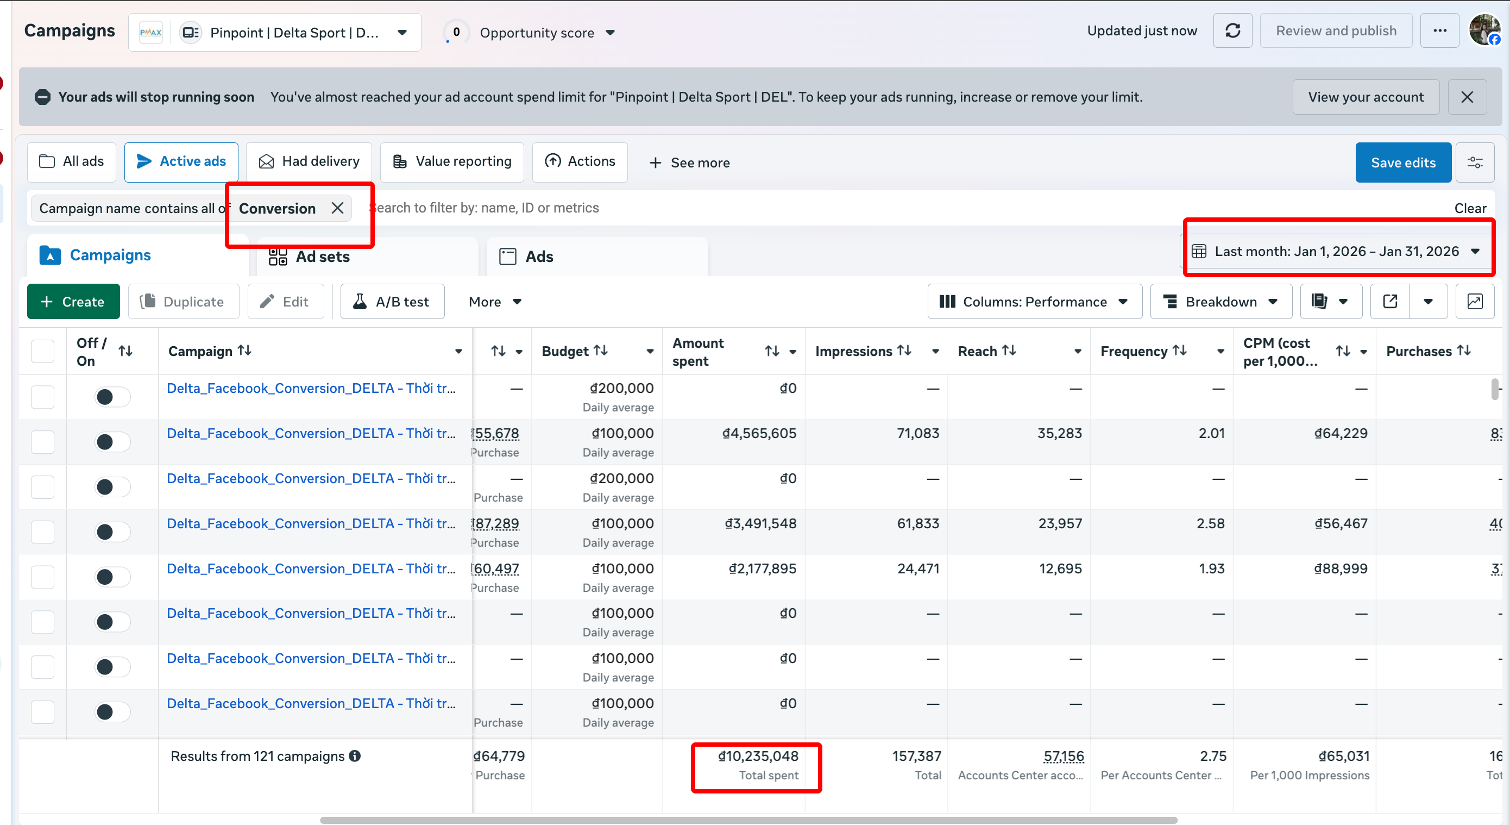Switch to the Ad sets tab
The width and height of the screenshot is (1510, 825).
tap(368, 256)
